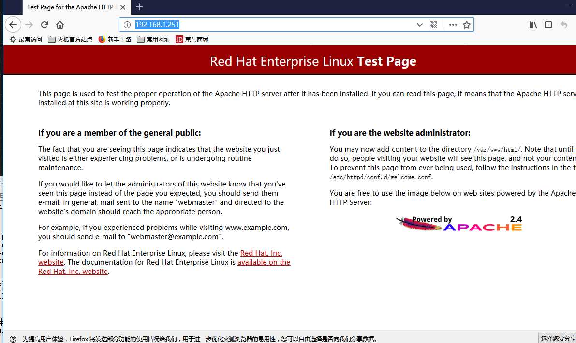576x343 pixels.
Task: Click the undo arrow toolbar icon
Action: (564, 25)
